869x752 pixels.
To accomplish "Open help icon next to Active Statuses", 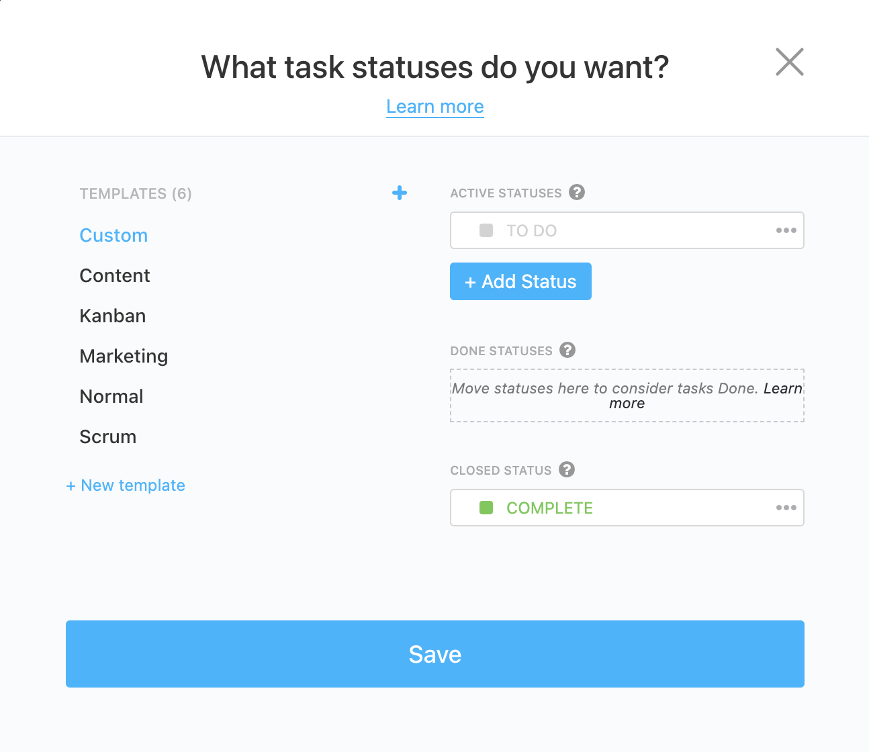I will pyautogui.click(x=577, y=193).
